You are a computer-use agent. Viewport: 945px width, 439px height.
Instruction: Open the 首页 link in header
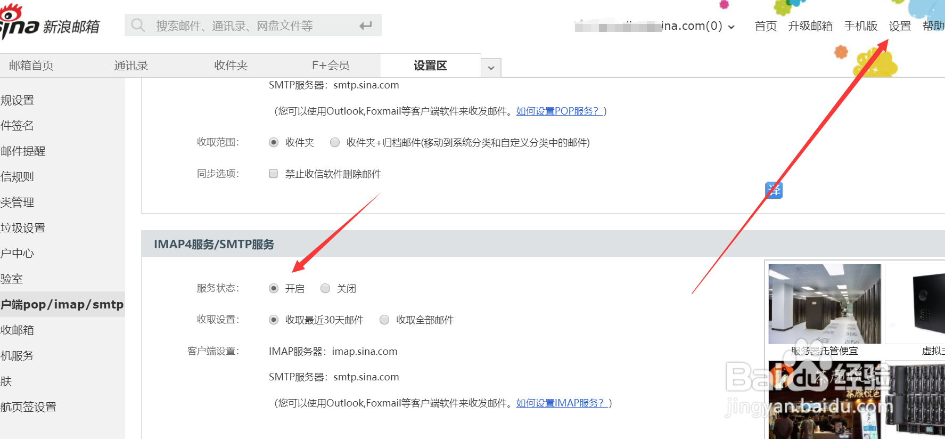pos(766,26)
